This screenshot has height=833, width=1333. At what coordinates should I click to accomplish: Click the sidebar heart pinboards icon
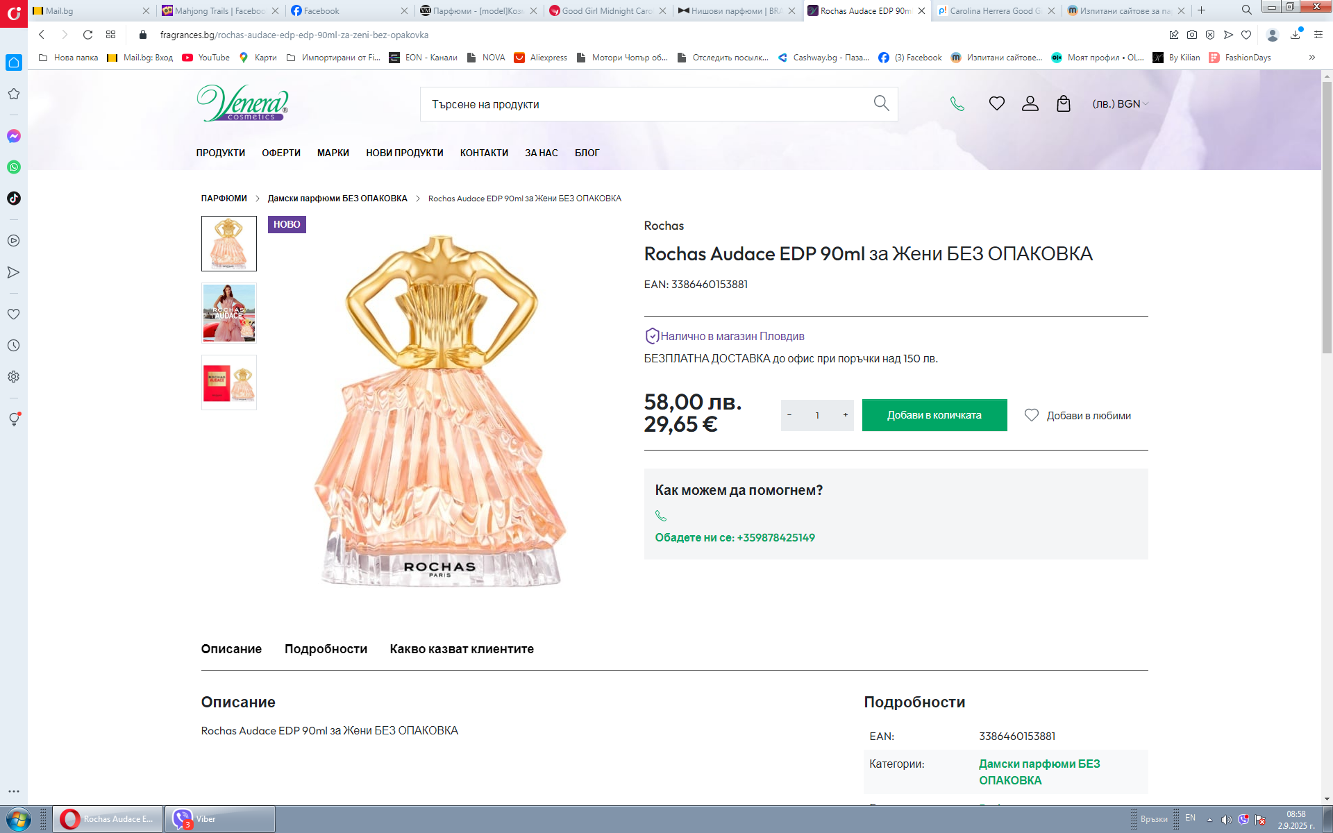(14, 314)
